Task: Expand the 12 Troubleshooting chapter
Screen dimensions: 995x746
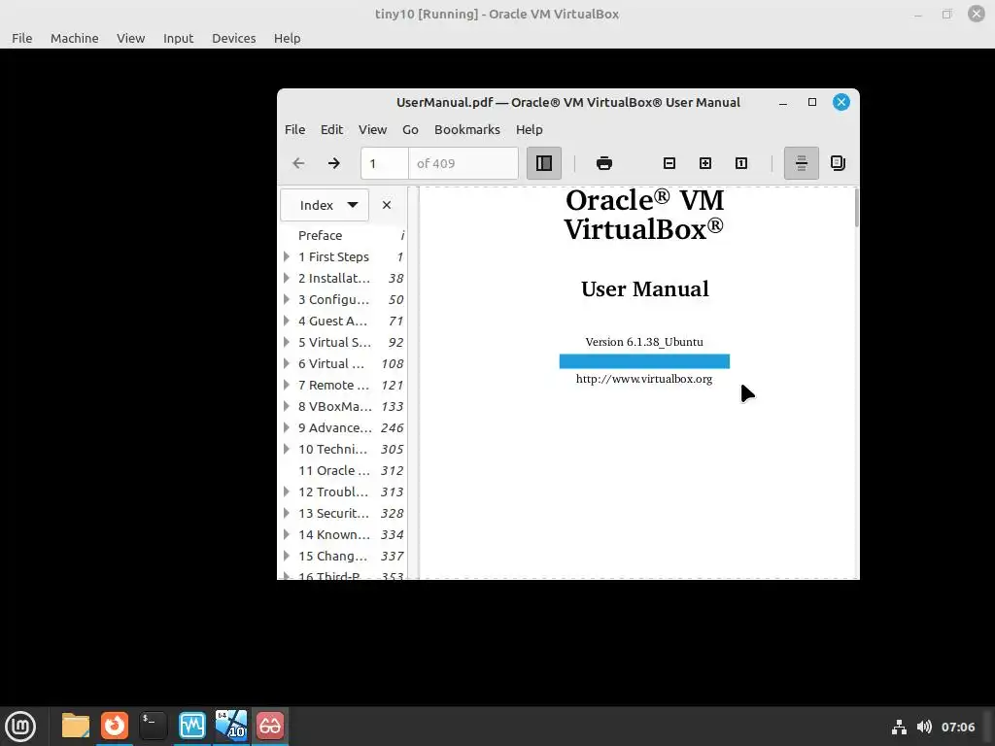Action: tap(287, 492)
